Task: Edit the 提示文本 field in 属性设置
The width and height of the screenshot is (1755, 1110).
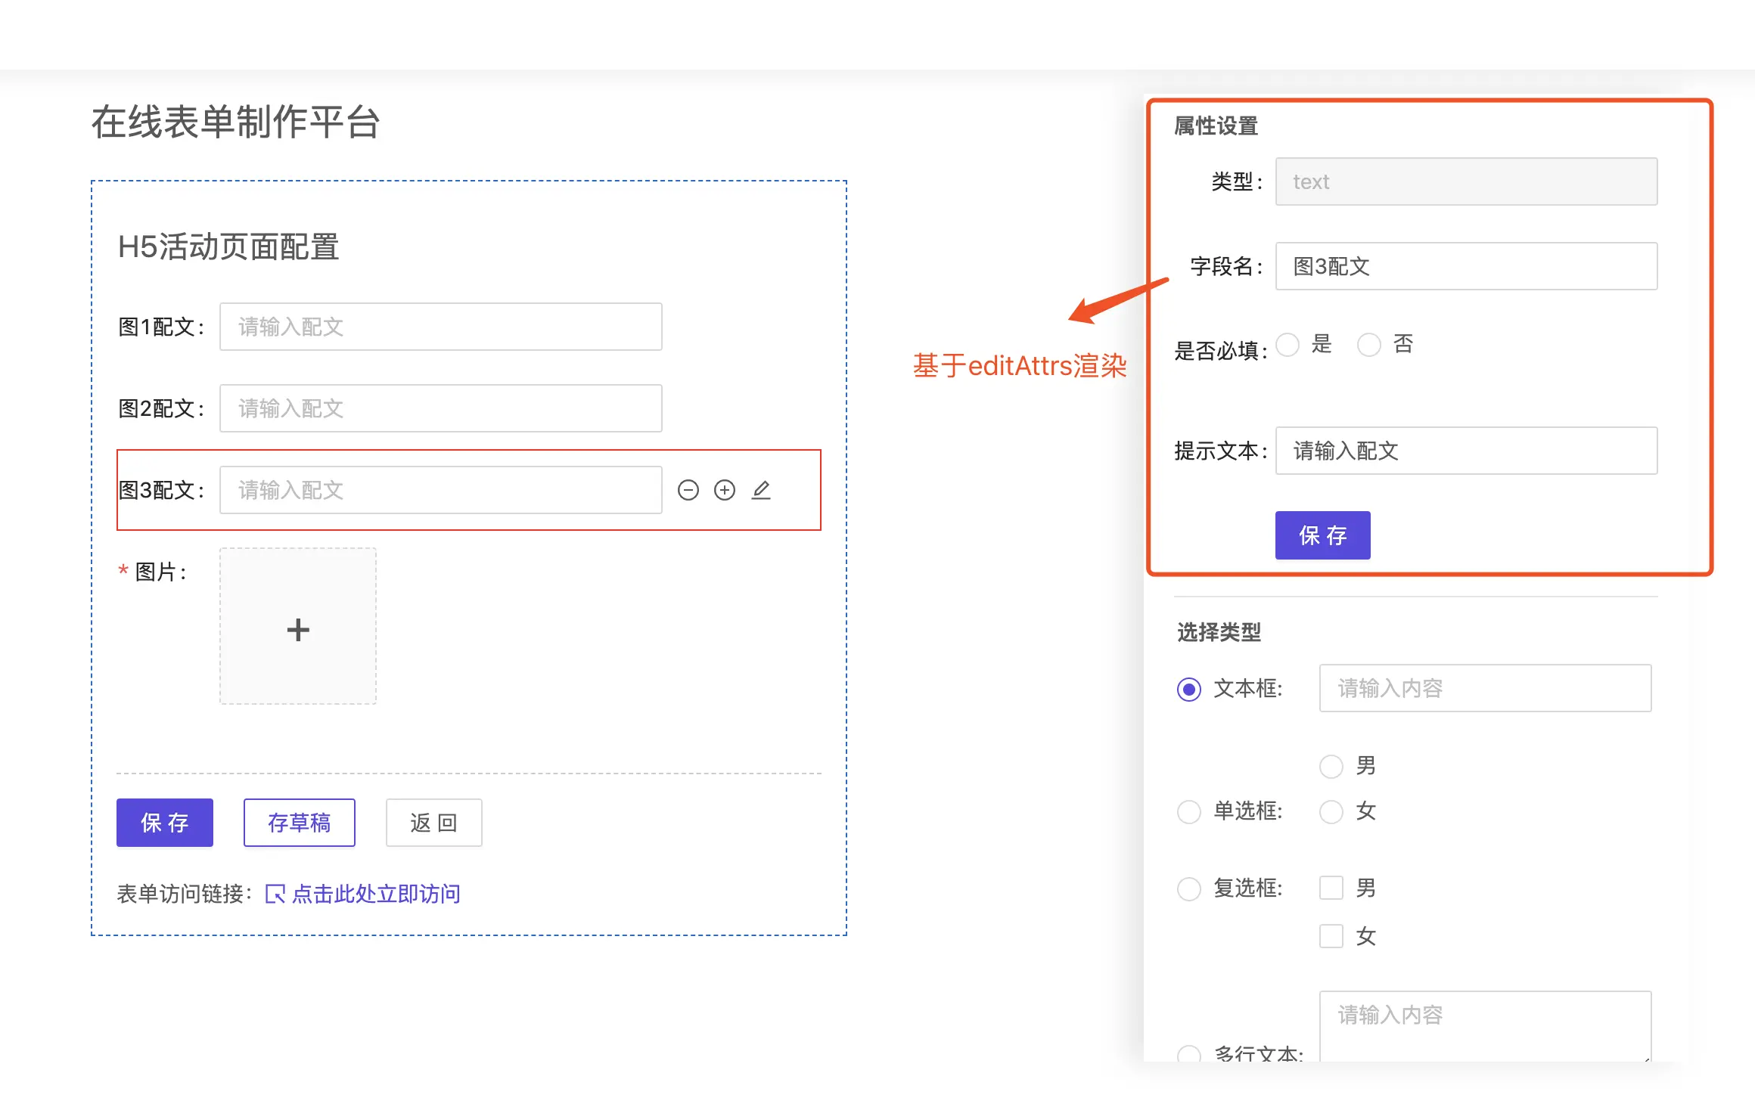Action: coord(1466,451)
